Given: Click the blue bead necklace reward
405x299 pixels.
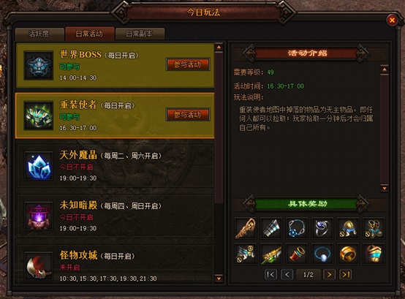Looking at the screenshot, I should pos(297,228).
